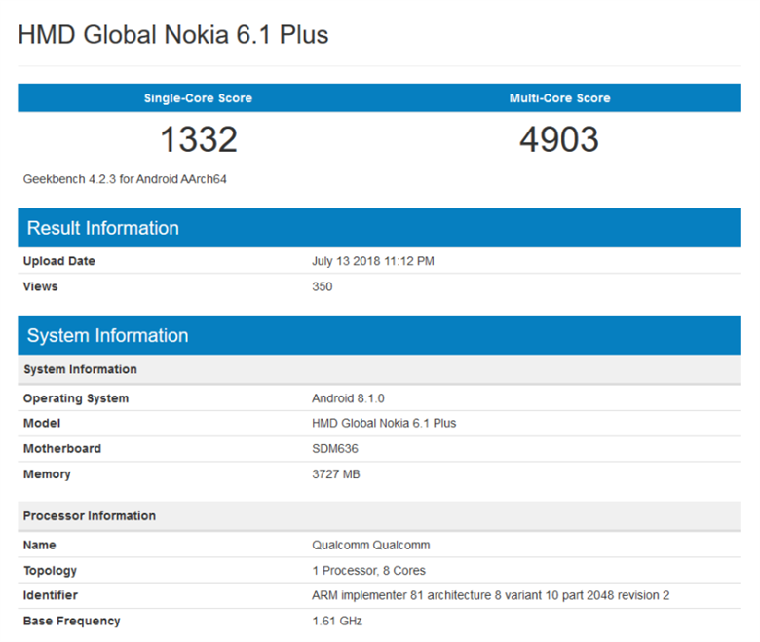Click the Model value HMD Global Nokia 6.1 Plus

tap(383, 424)
